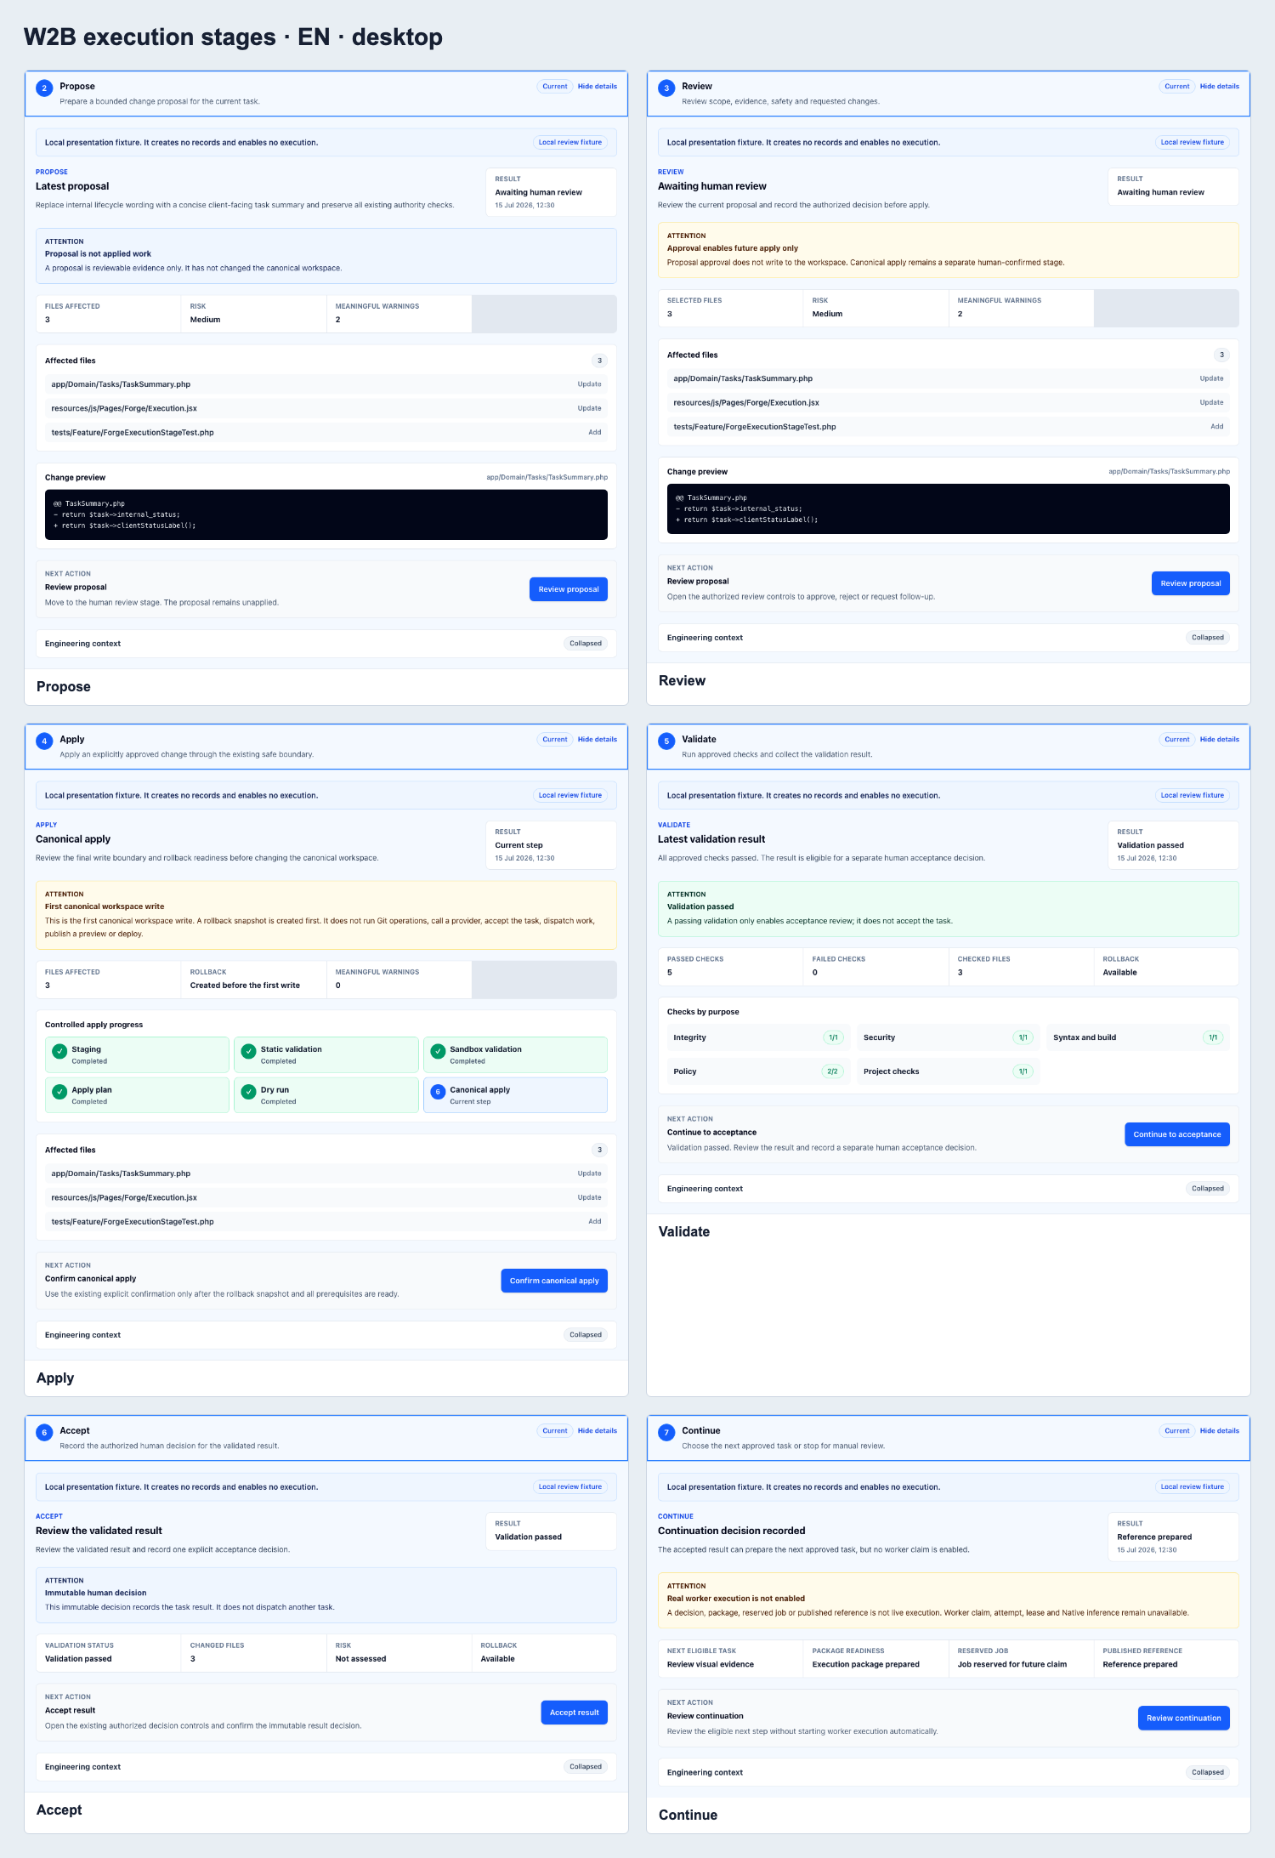
Task: Click the Sandbox validation checkmark icon
Action: [x=438, y=1051]
